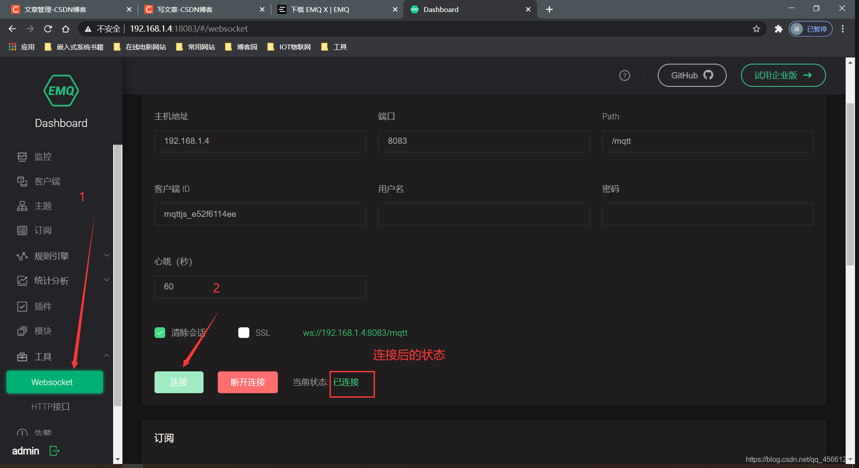859x468 pixels.
Task: Enable the SSL checkbox
Action: click(244, 333)
